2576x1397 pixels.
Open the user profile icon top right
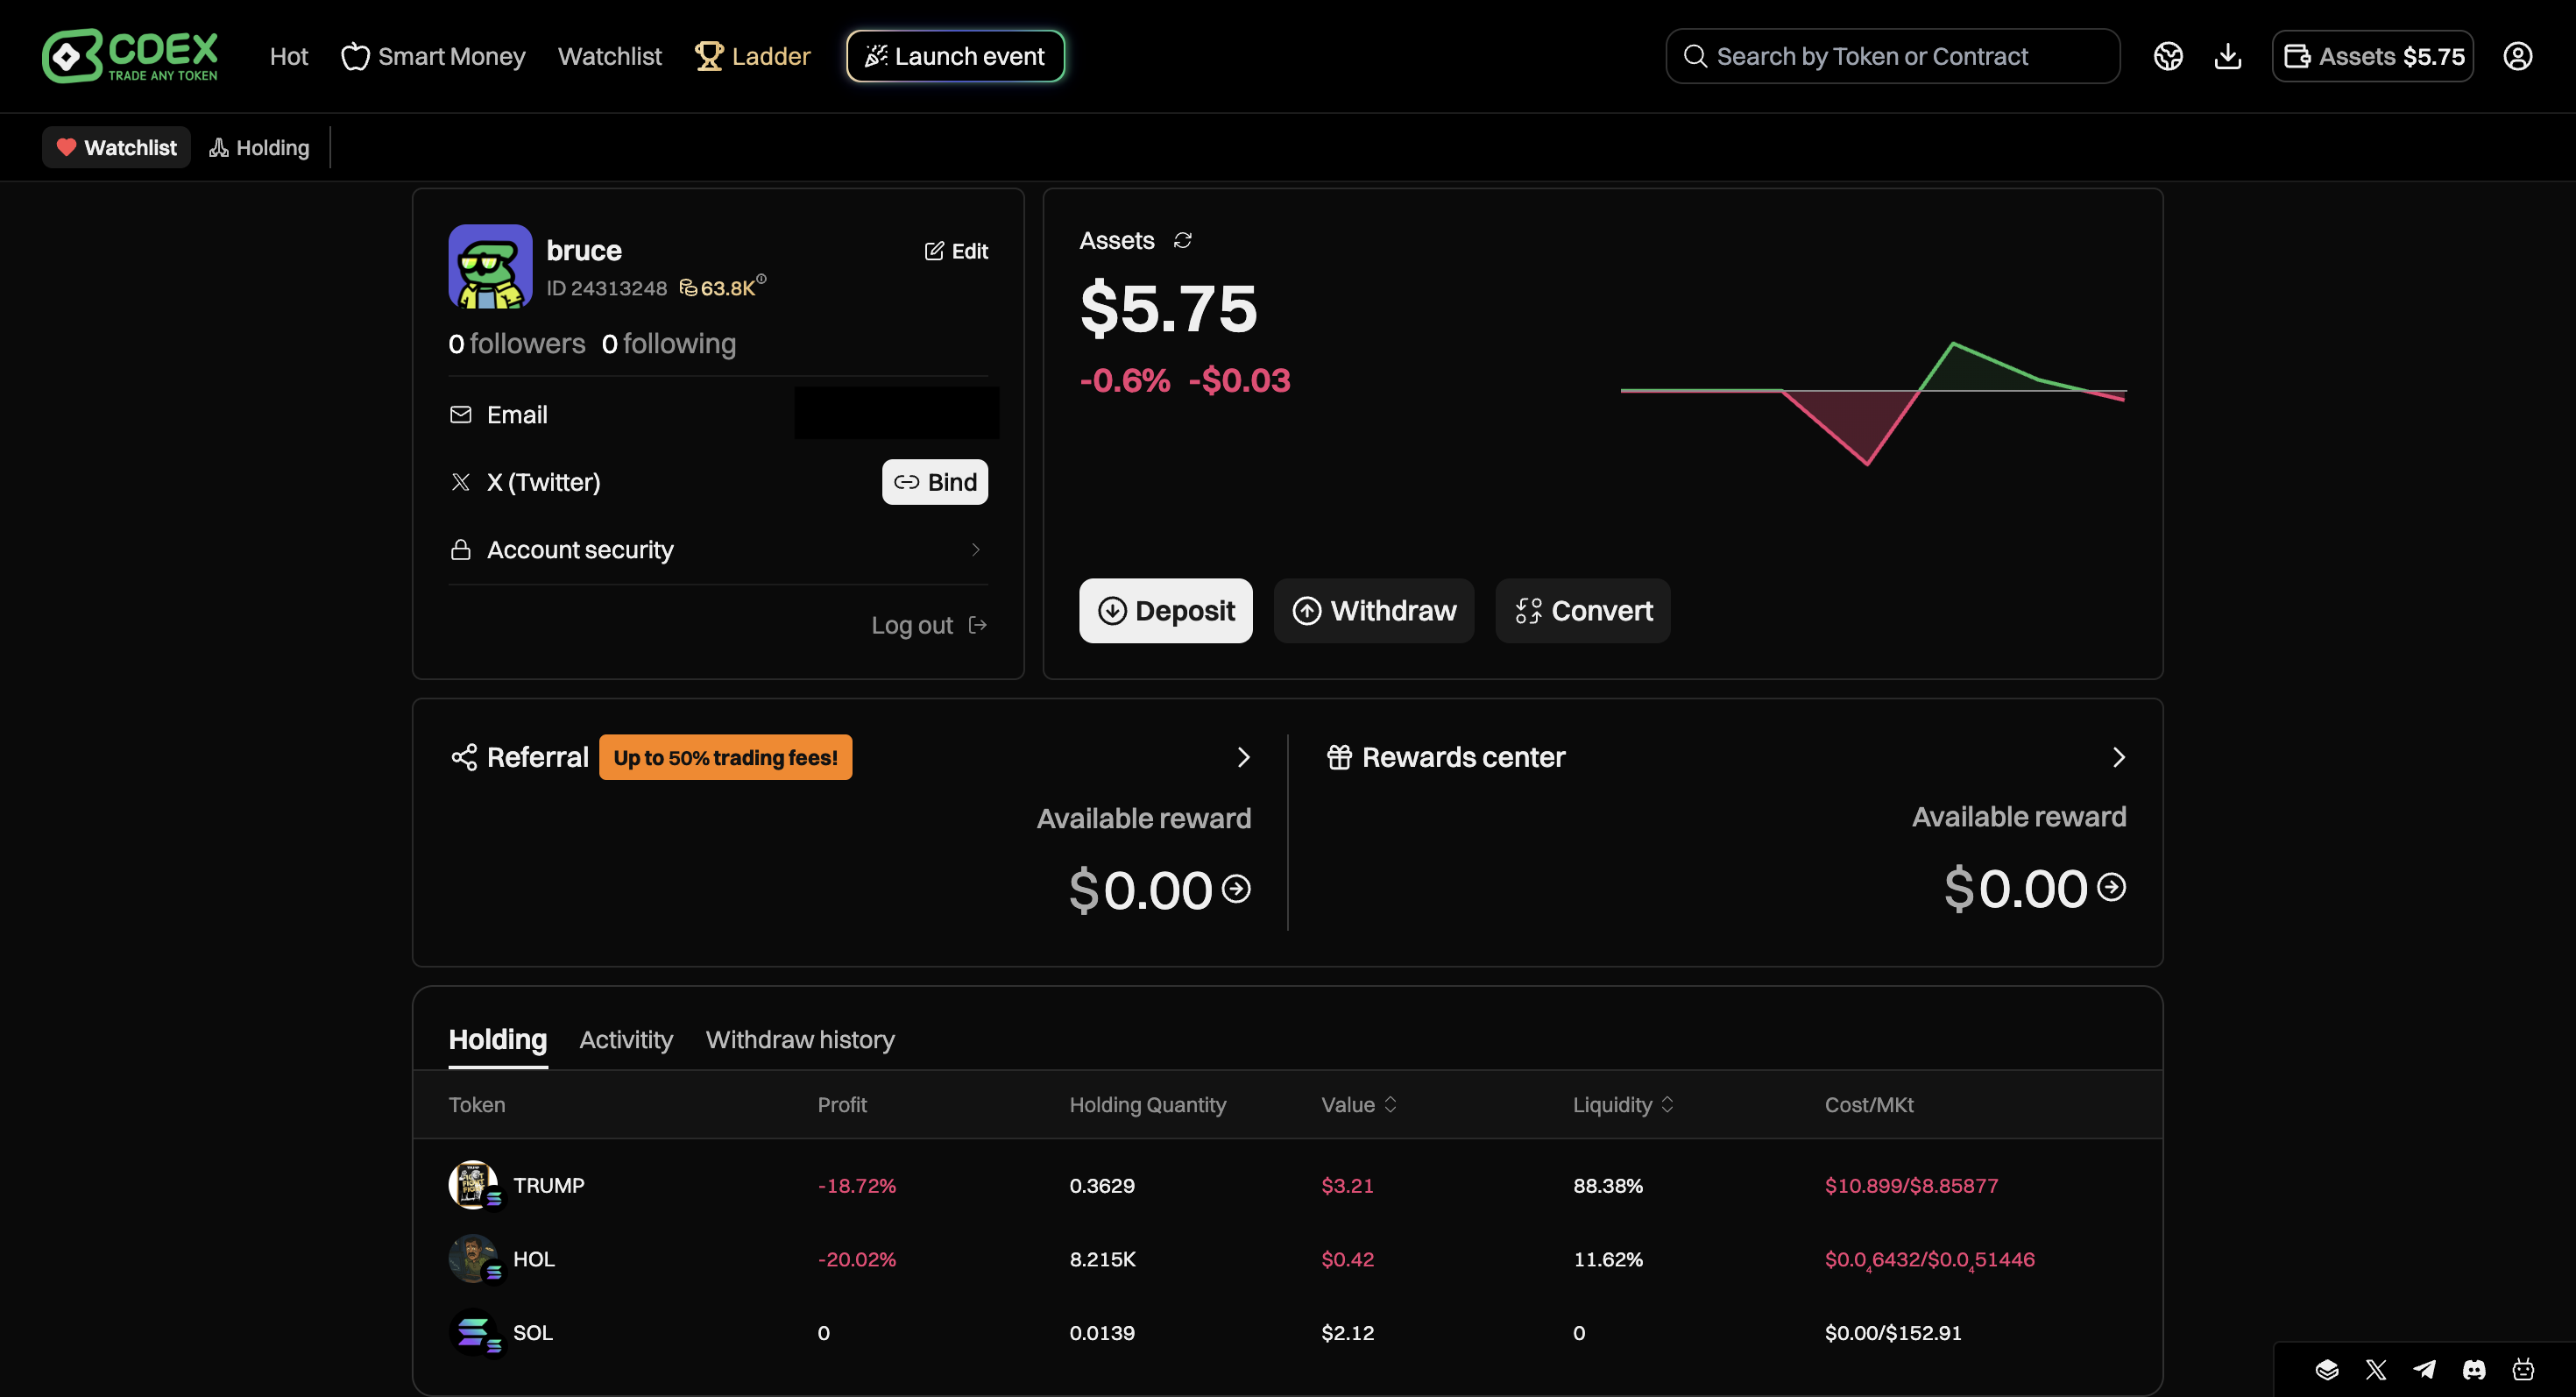coord(2517,56)
